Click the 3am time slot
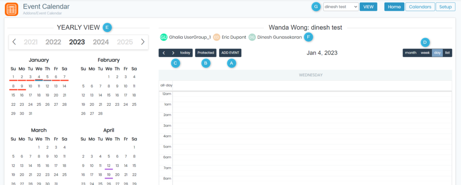 [312, 129]
